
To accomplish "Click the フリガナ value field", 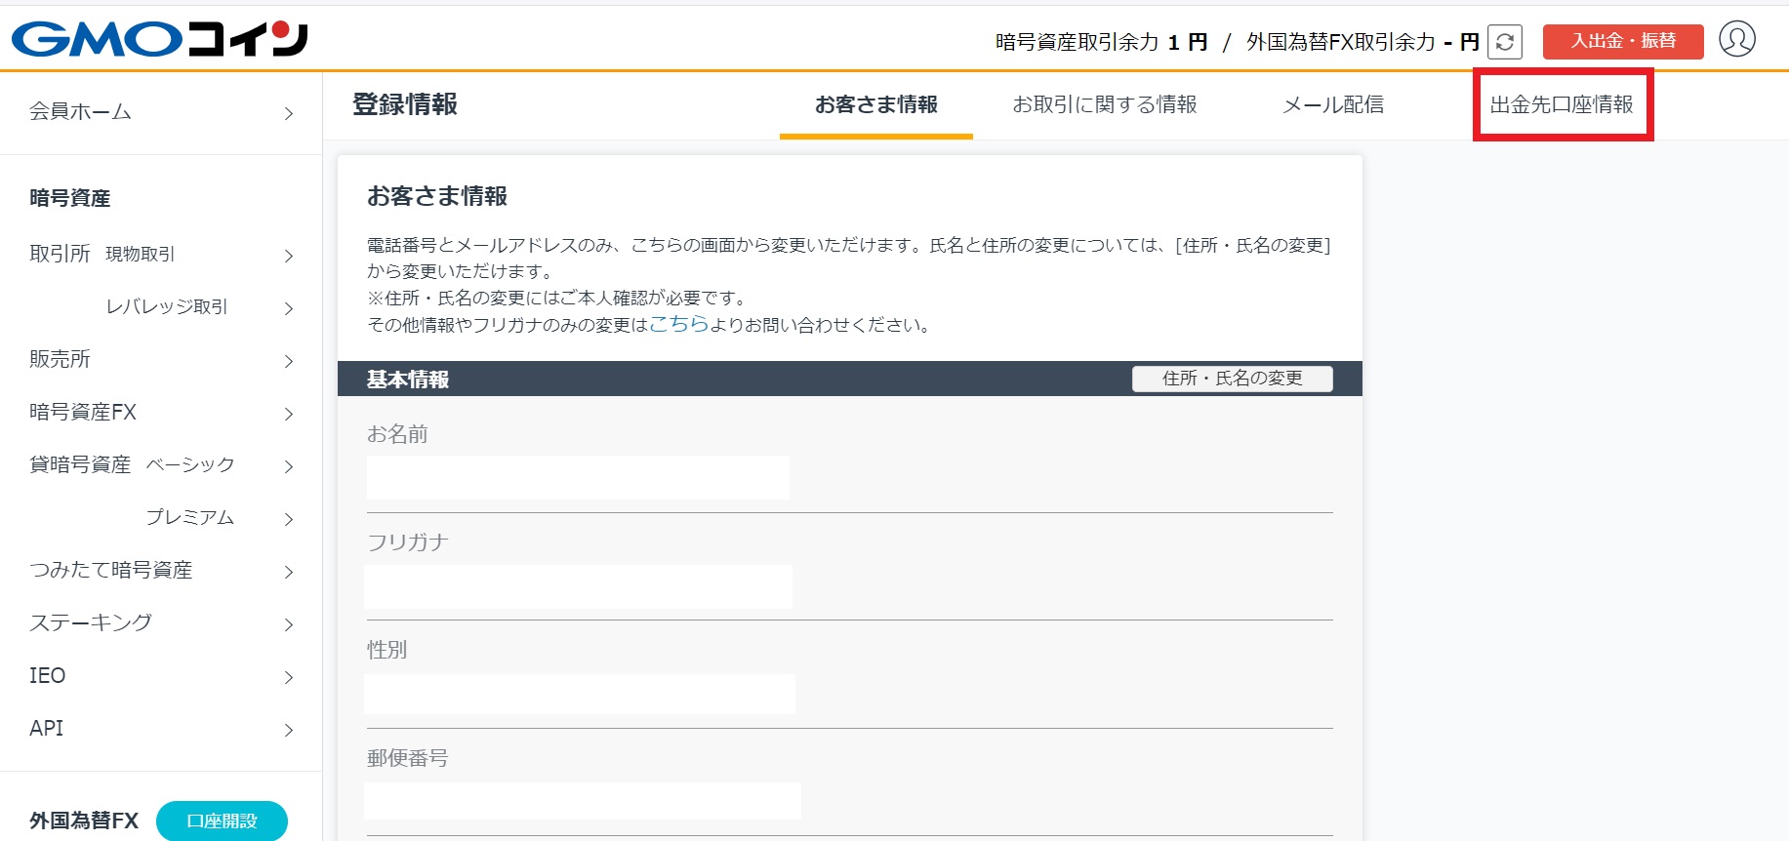I will point(578,587).
